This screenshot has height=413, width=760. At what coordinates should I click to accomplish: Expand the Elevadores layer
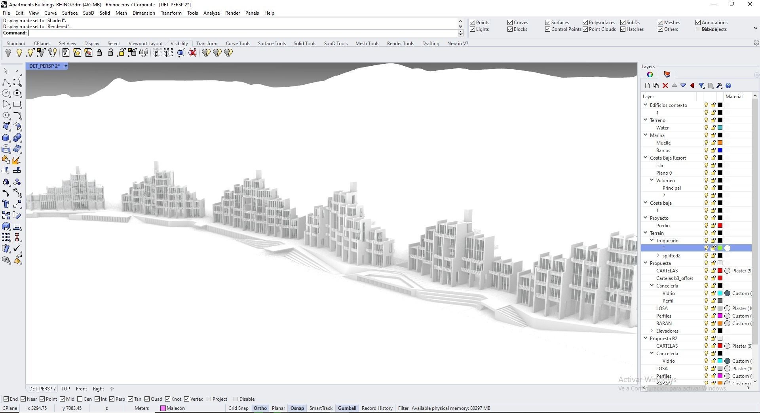[x=652, y=331]
